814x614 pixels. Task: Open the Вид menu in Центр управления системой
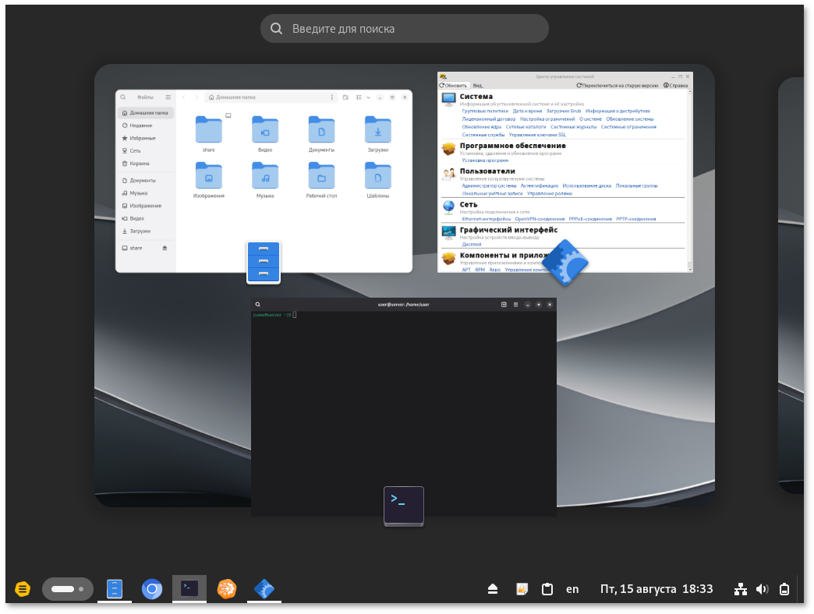tap(478, 85)
